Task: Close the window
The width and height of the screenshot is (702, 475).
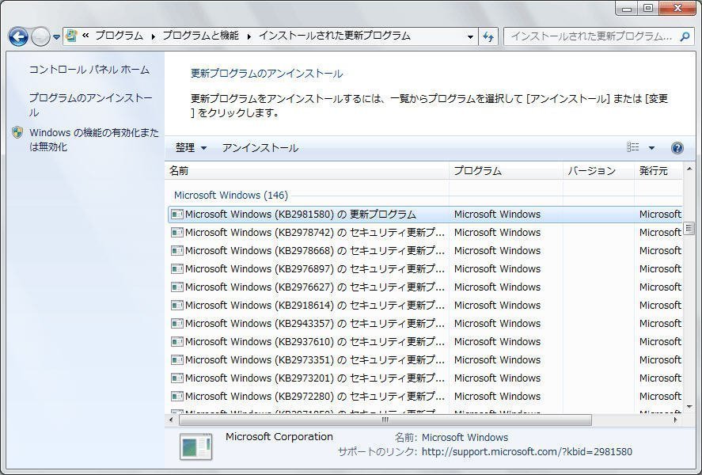Action: click(x=677, y=9)
